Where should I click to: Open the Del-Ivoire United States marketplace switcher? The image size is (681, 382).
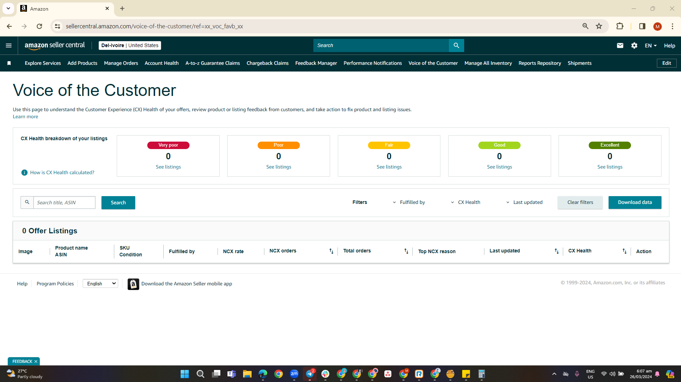click(130, 45)
